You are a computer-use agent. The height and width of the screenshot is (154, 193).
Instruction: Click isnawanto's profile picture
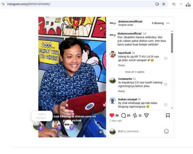(113, 80)
